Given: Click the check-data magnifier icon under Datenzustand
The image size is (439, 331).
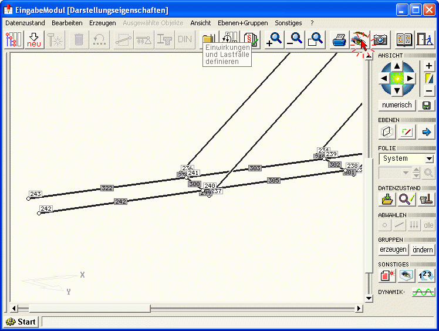Looking at the screenshot, I should 407,199.
